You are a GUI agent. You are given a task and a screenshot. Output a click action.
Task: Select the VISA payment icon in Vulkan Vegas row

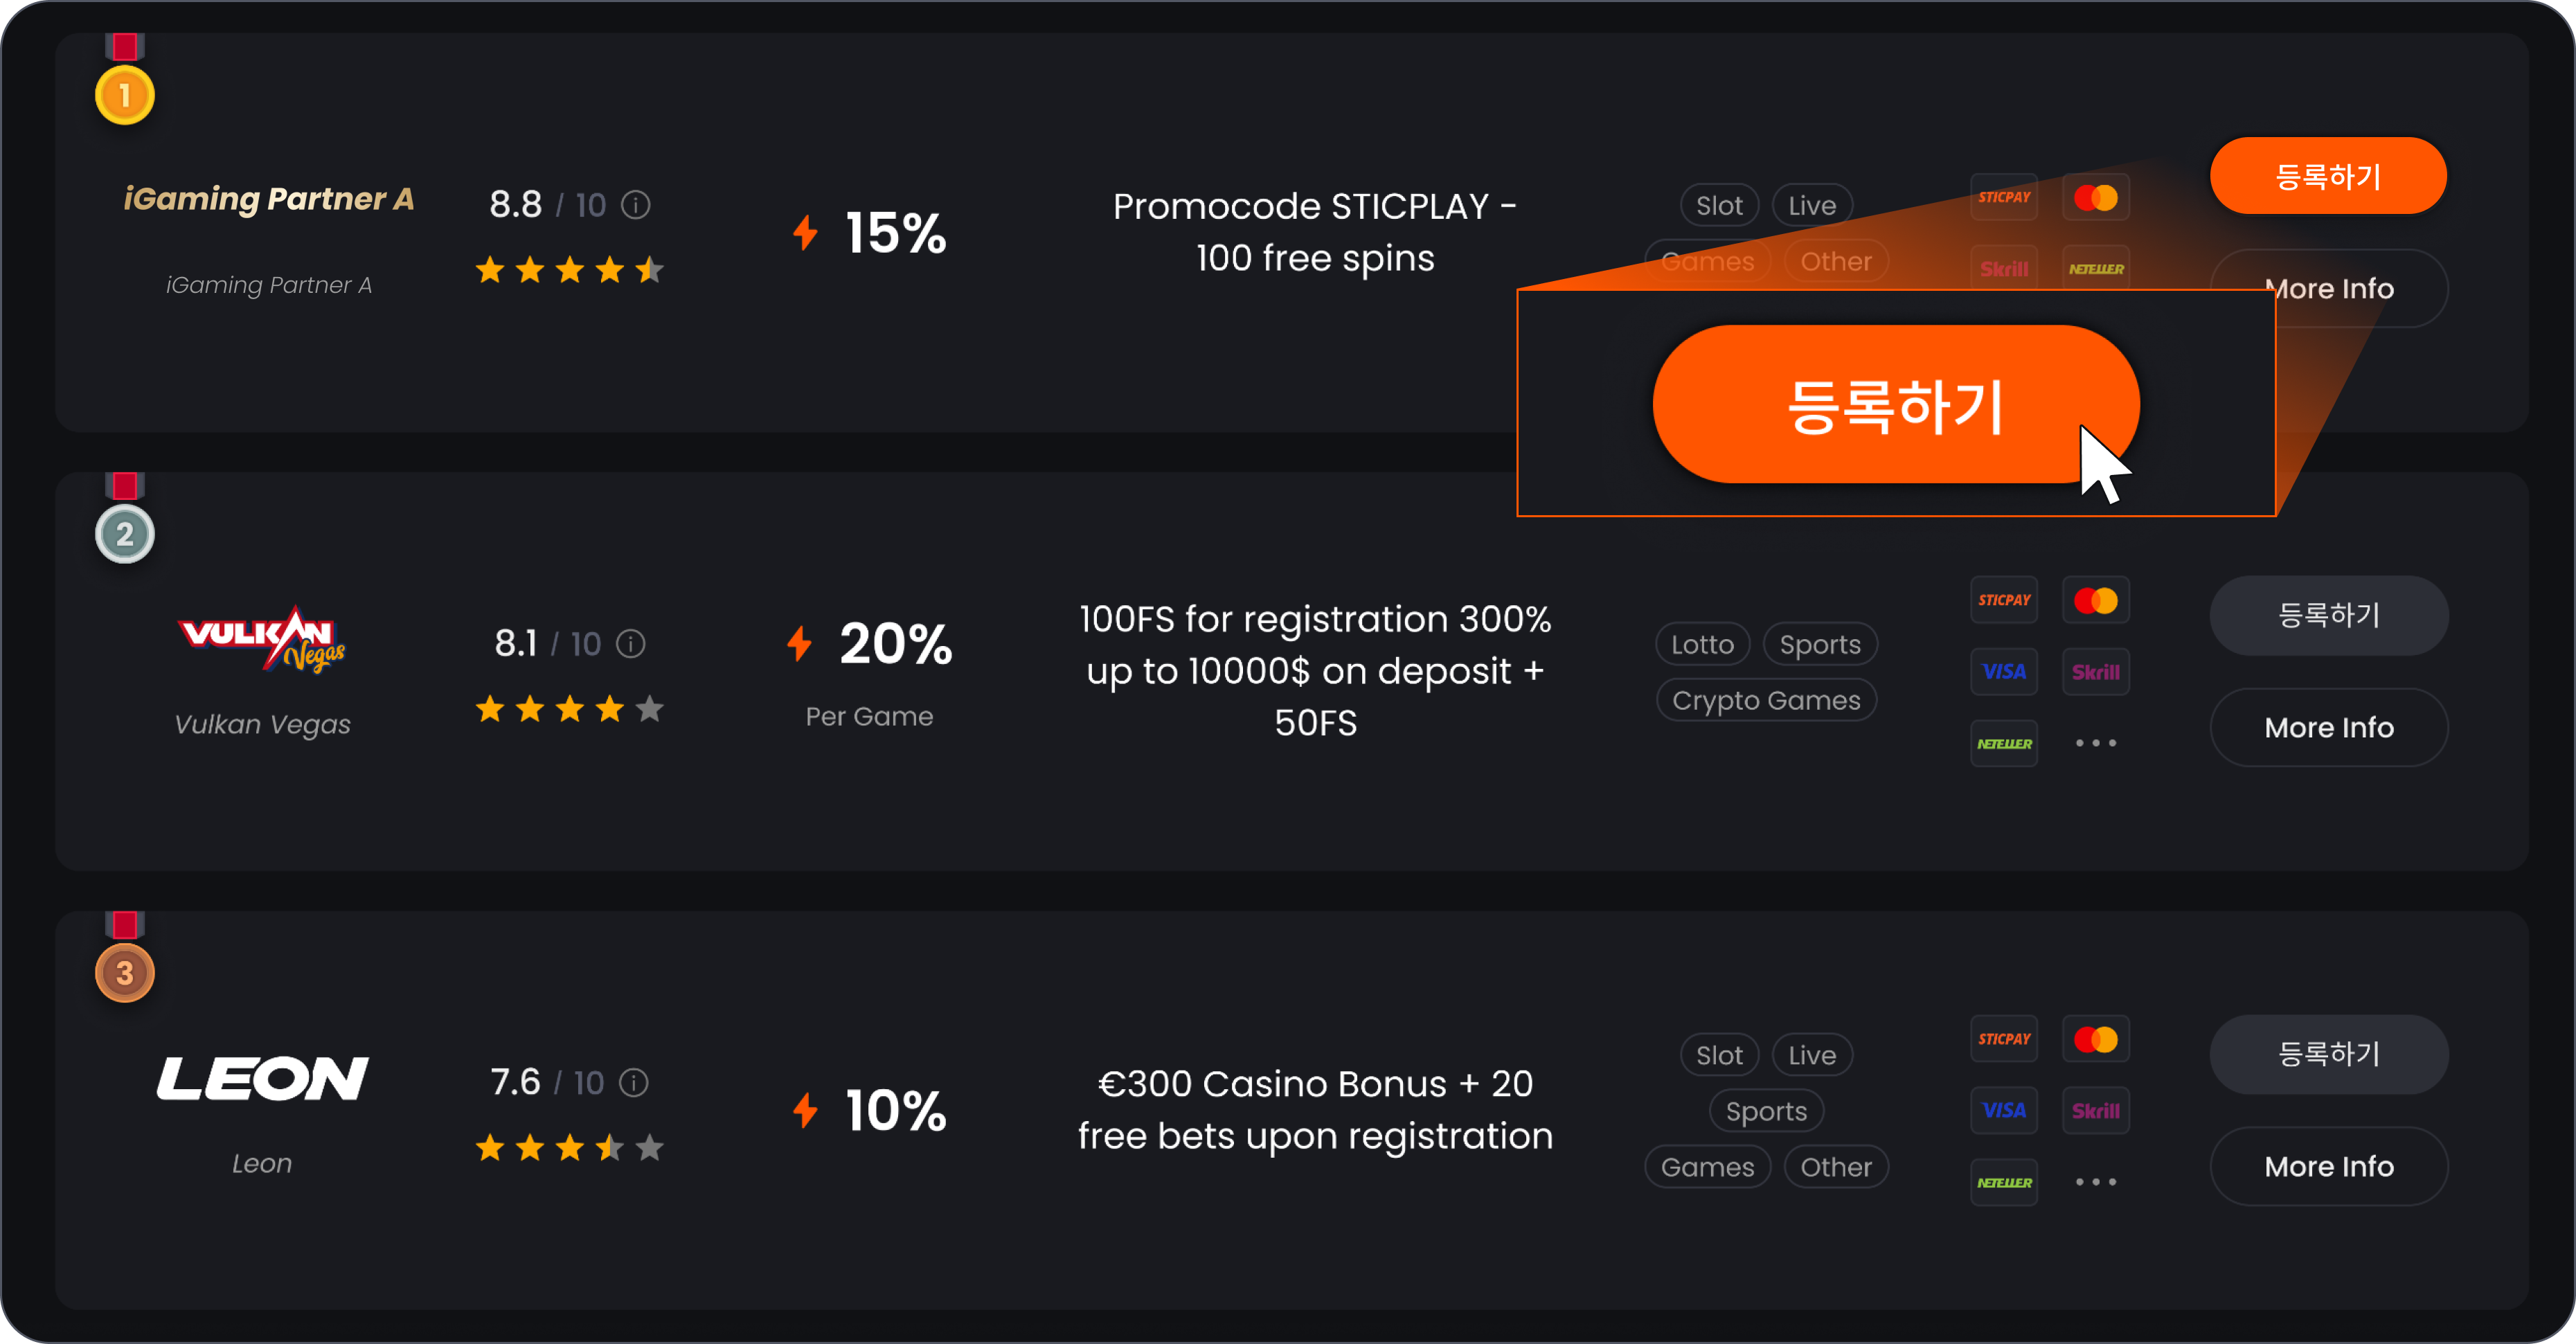point(2004,671)
